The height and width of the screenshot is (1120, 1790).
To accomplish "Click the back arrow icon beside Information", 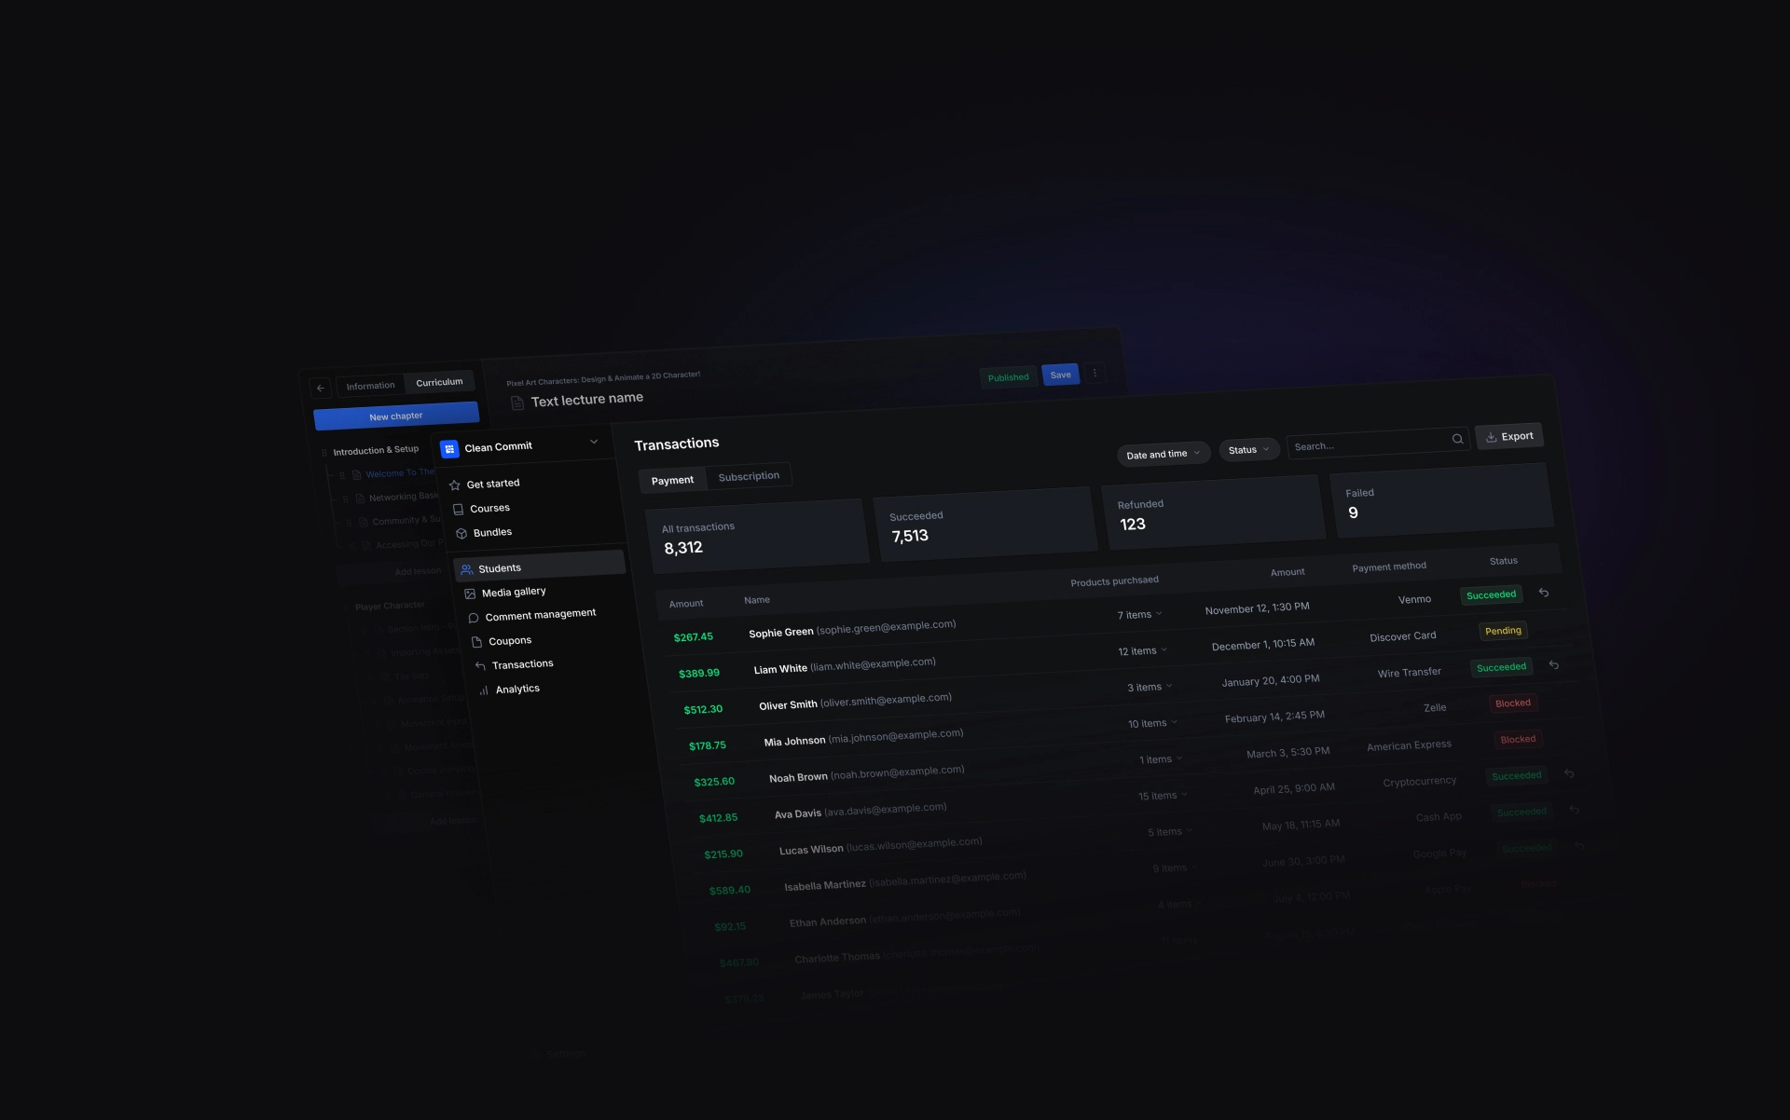I will pos(321,388).
